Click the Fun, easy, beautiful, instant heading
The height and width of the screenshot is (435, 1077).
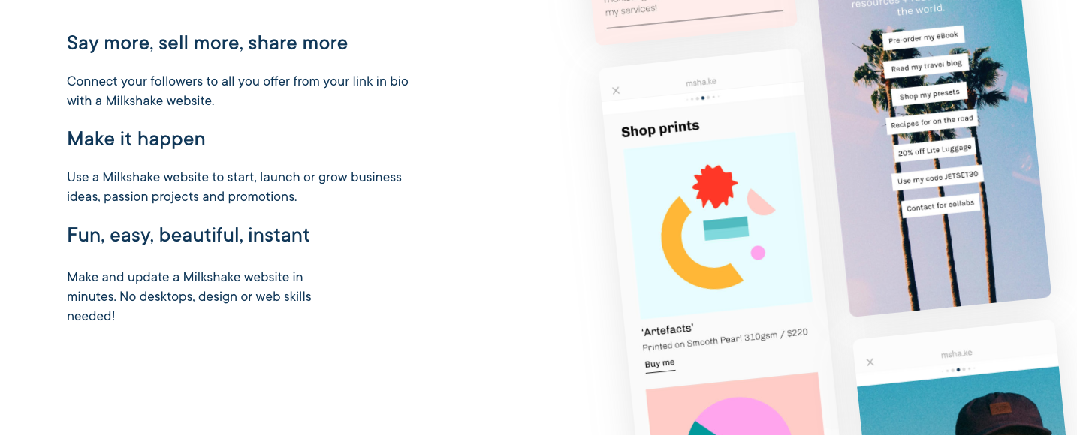(189, 235)
